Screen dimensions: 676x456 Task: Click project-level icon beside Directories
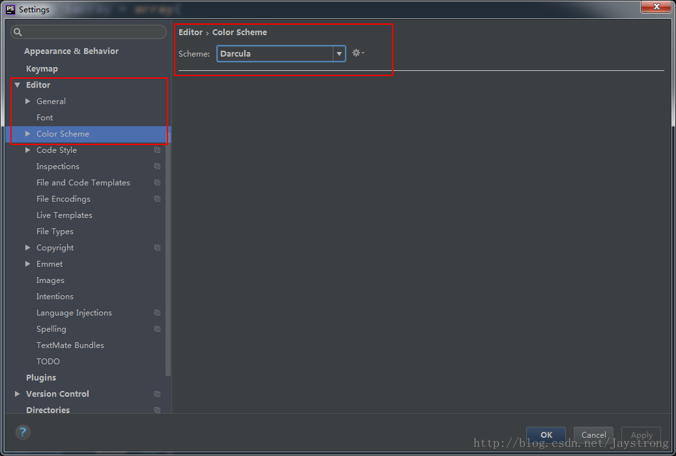coord(158,410)
